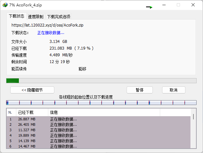
Task: Click the N. column header
Action: click(x=11, y=112)
